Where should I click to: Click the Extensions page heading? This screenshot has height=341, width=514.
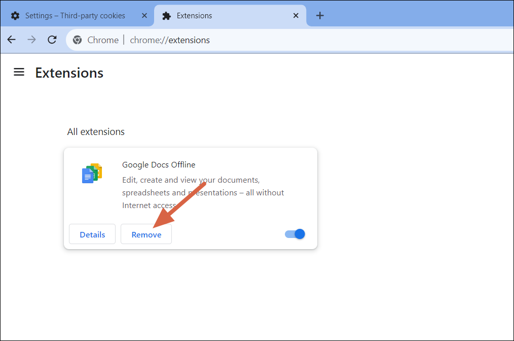69,73
